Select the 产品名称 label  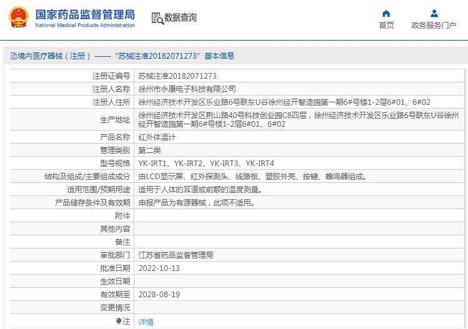pyautogui.click(x=115, y=137)
